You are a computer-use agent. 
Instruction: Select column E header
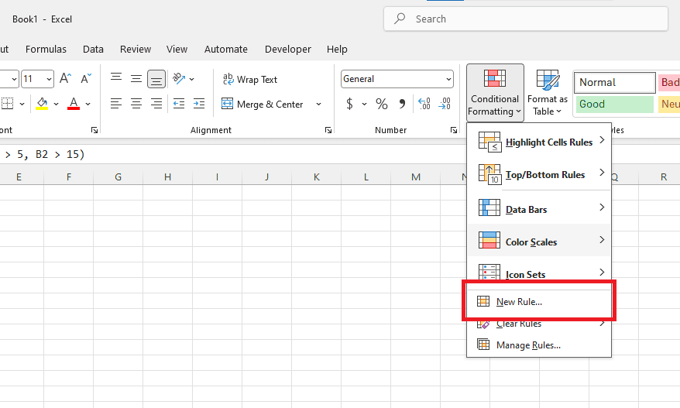click(x=19, y=177)
